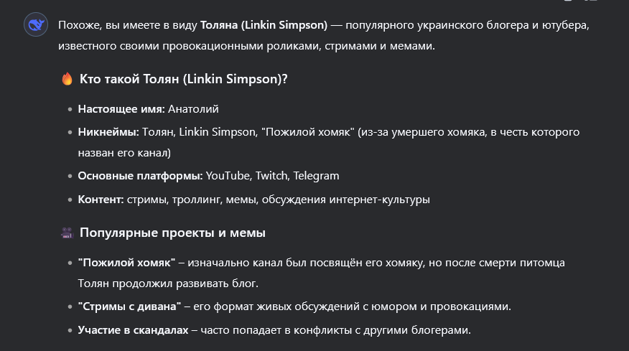Click the text "Толян продолжил развивать блог."
Image resolution: width=629 pixels, height=351 pixels.
pos(168,284)
